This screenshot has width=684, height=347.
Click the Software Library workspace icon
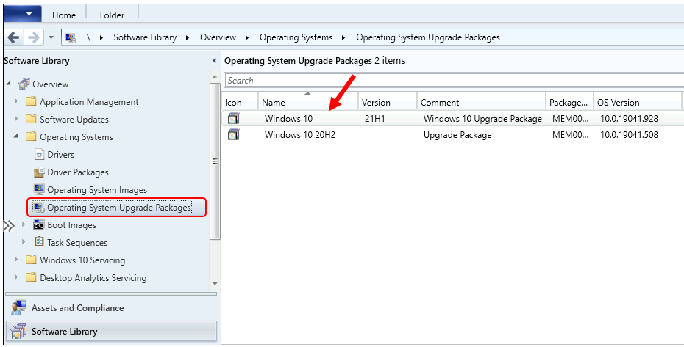point(18,332)
